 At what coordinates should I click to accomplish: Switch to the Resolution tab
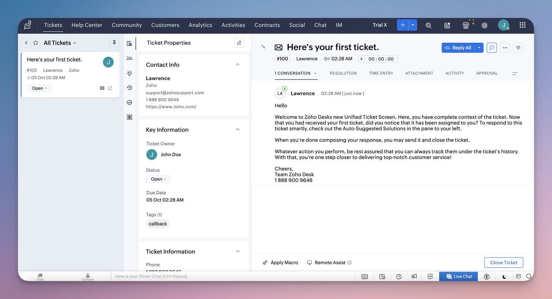tap(343, 73)
